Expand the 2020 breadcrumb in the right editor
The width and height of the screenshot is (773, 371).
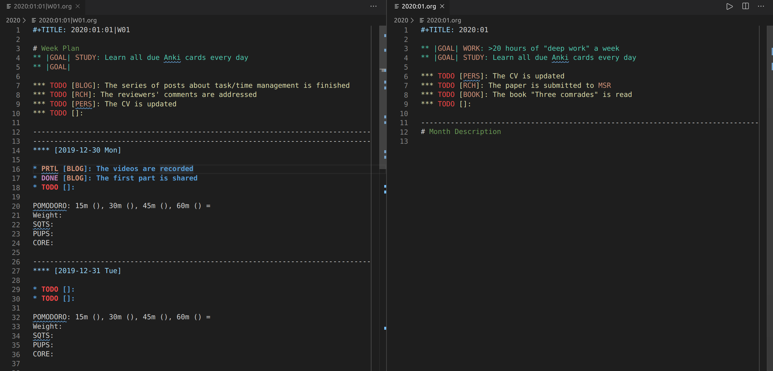click(401, 20)
